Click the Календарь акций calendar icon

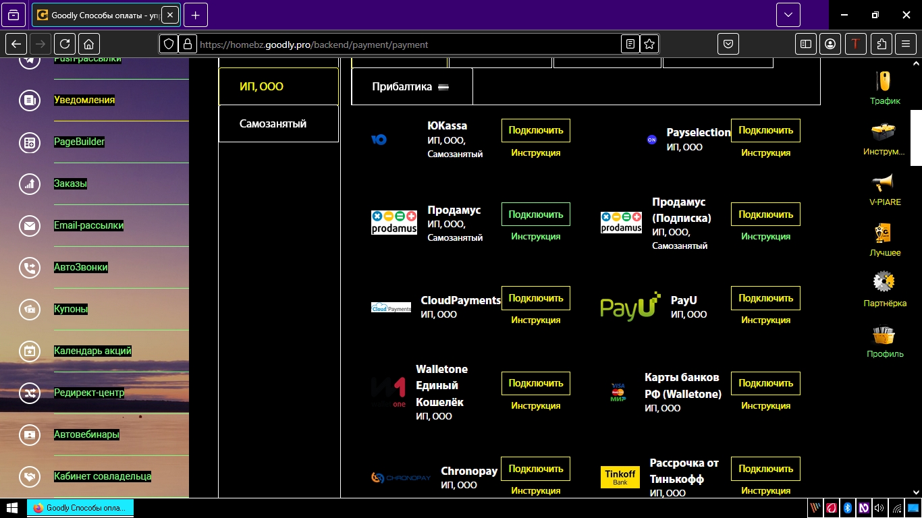click(30, 351)
